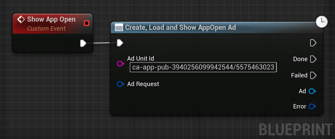
Task: Select the Show App Open node title
Action: [x=51, y=19]
